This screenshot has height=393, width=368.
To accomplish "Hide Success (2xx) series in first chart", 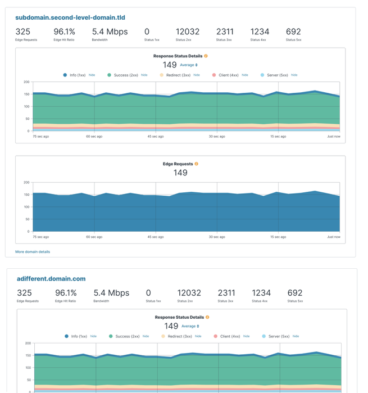I will click(144, 75).
